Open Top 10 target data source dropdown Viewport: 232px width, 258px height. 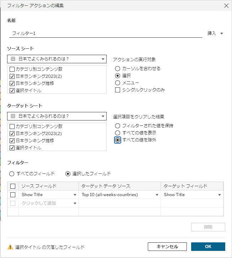point(157,195)
